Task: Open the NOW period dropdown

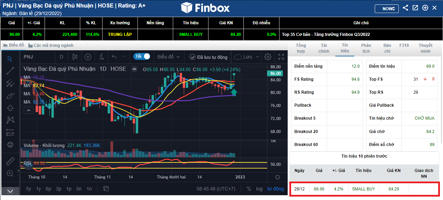Action: [x=386, y=9]
